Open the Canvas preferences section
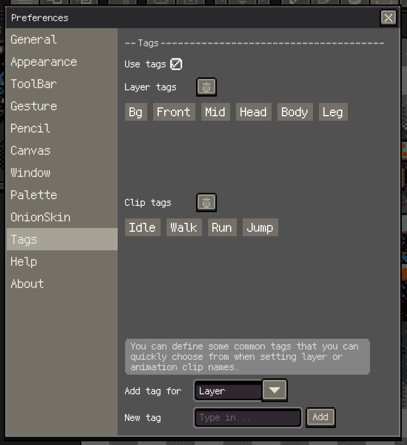 62,150
